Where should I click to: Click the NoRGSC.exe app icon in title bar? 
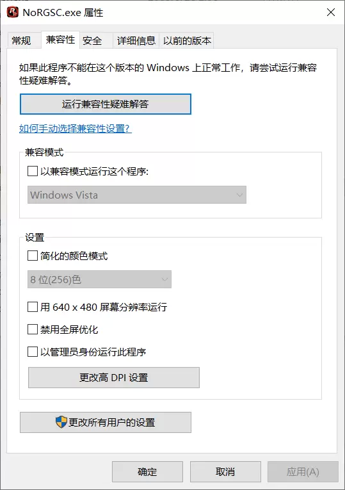click(13, 12)
